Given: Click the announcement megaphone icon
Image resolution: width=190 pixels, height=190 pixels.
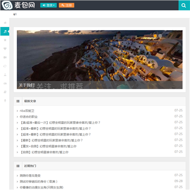Looking at the screenshot, I should 15,14.
